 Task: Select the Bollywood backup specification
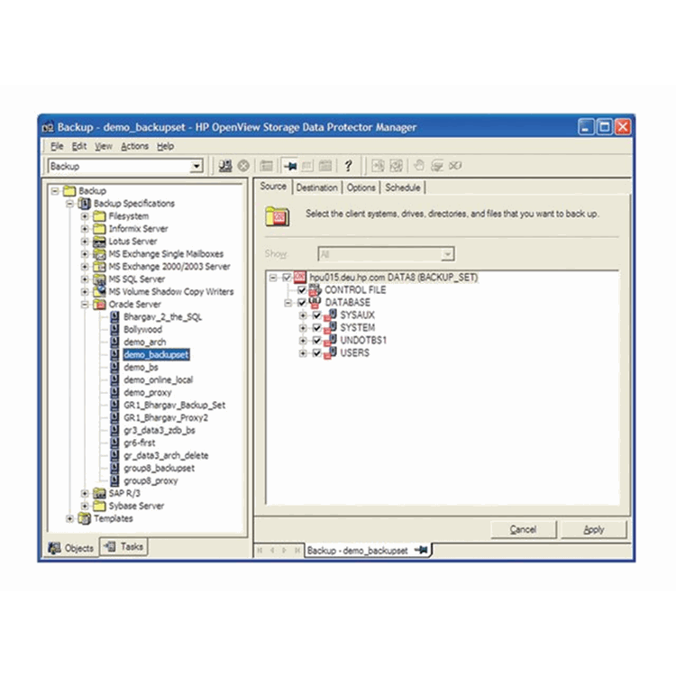(x=142, y=329)
